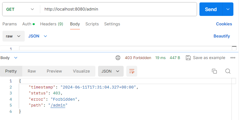241x120 pixels.
Task: Expand the Send button arrow menu
Action: [x=228, y=9]
